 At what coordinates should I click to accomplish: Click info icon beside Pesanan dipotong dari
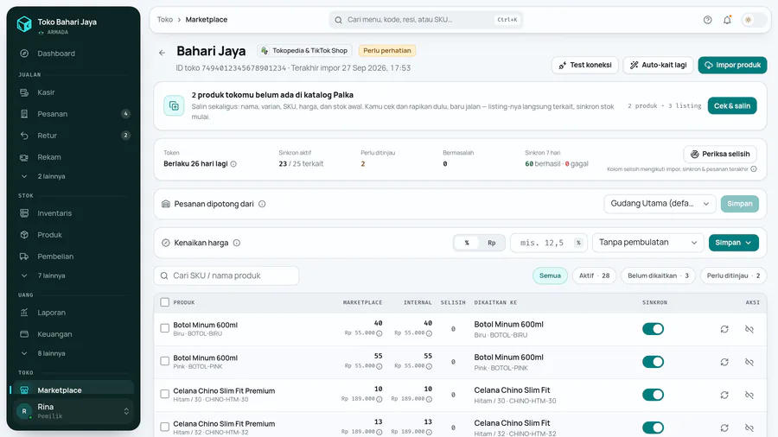click(x=262, y=204)
